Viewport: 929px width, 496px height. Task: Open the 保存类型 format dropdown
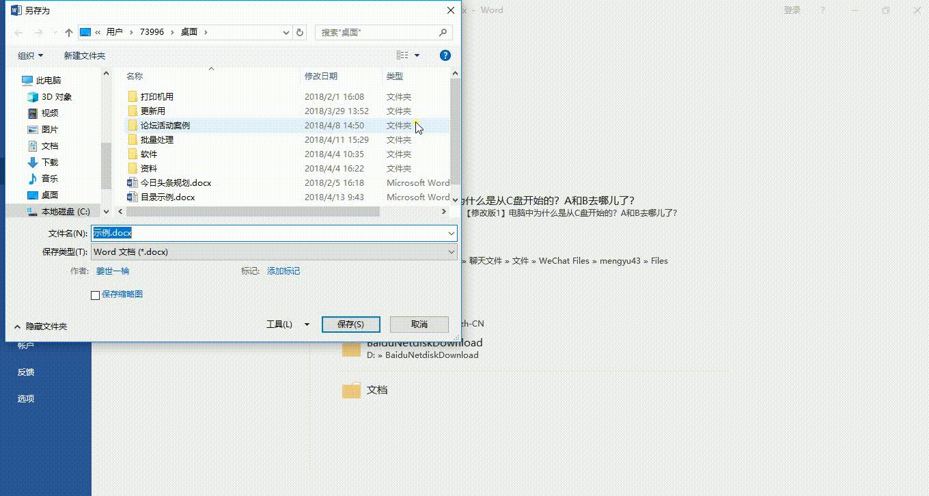(x=449, y=251)
